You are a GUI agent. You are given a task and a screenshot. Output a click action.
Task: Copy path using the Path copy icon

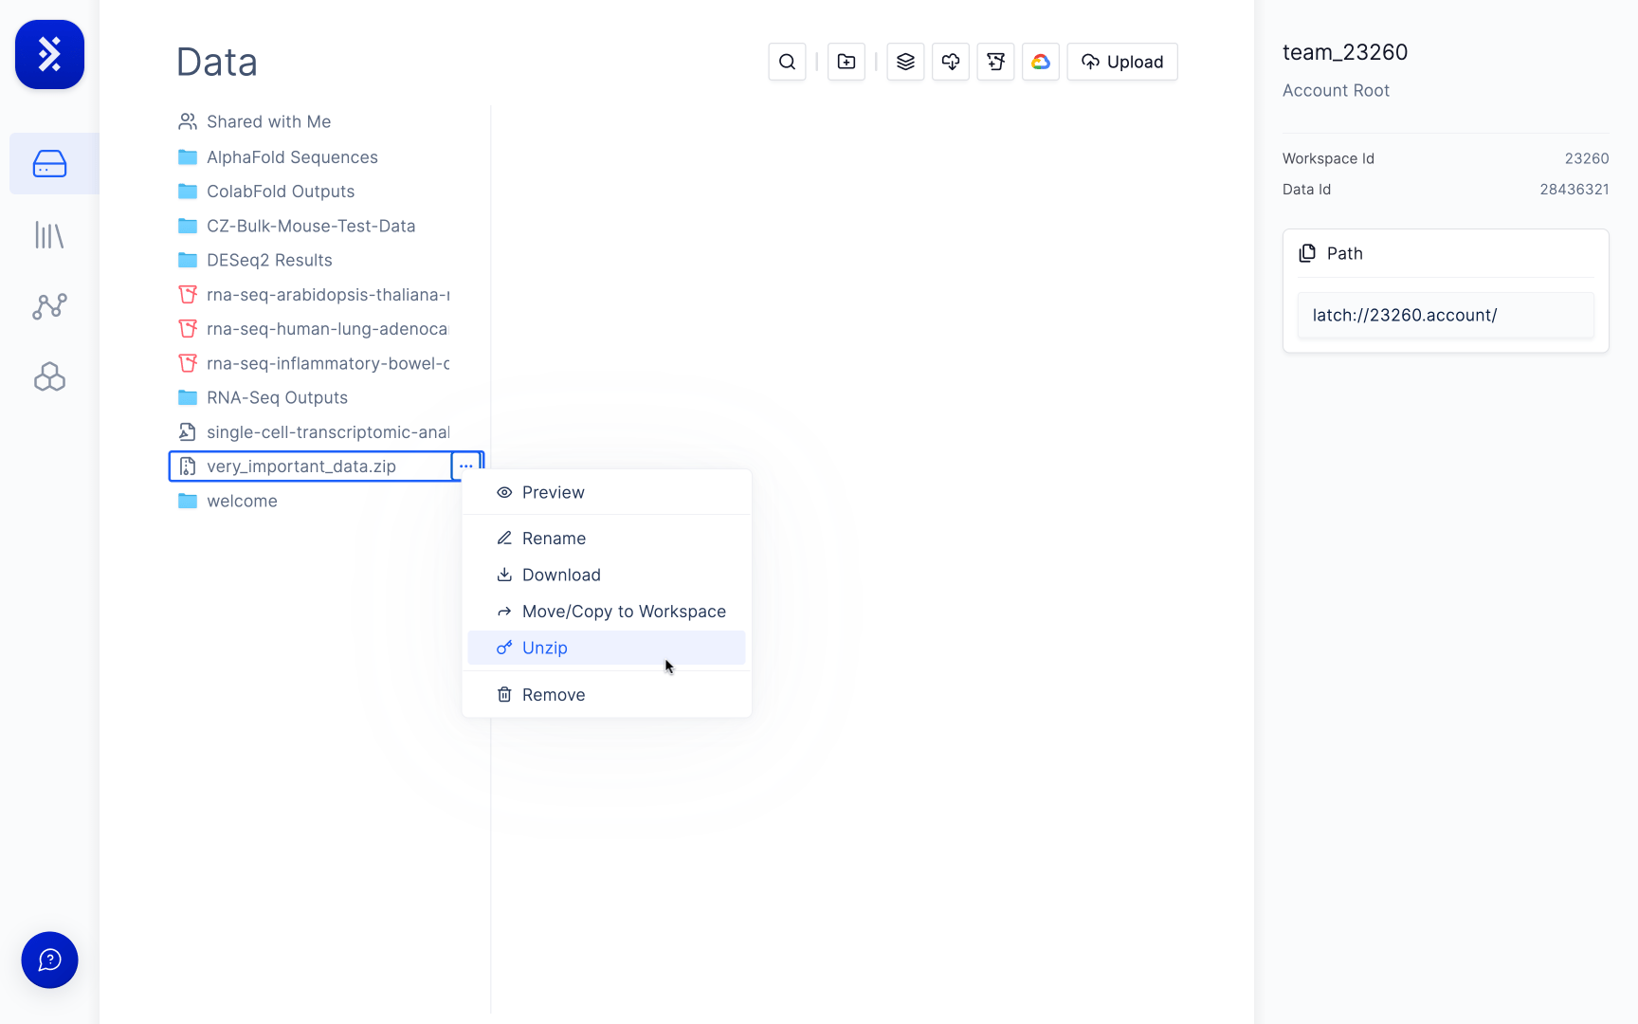(1307, 253)
